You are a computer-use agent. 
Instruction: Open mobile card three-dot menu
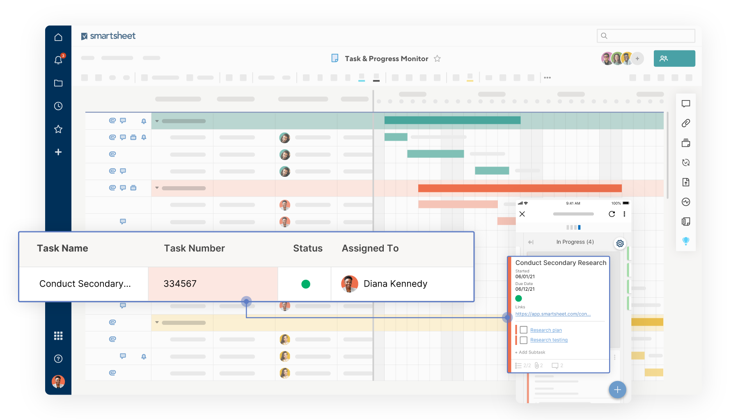coord(624,214)
